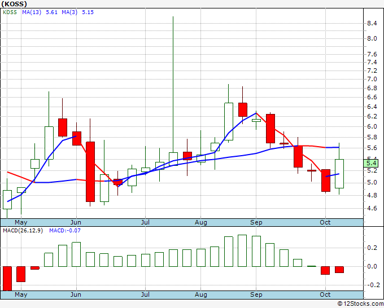Click the first red MACD bar in May
Screen dimensions: 384x308
(x=7, y=279)
